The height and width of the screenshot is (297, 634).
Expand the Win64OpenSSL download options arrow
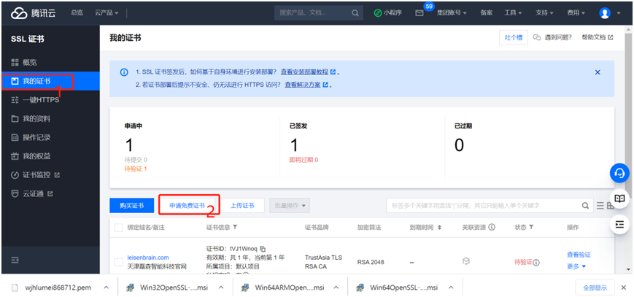click(451, 288)
